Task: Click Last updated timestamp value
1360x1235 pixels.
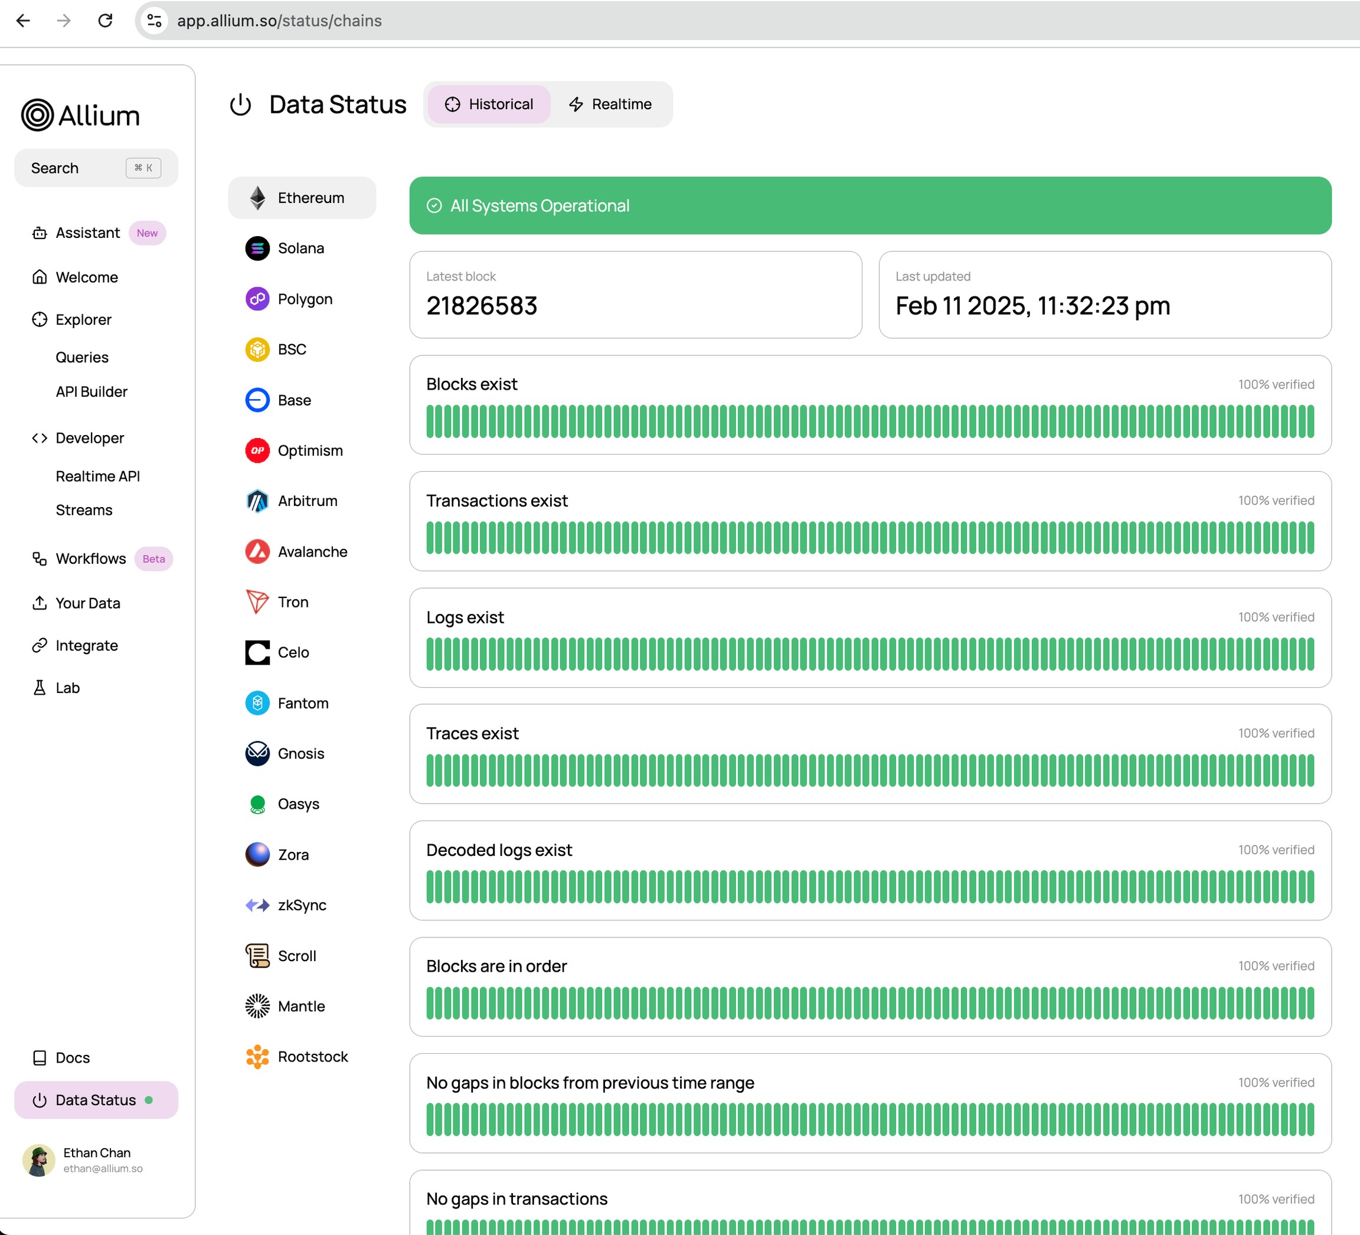Action: tap(1032, 306)
